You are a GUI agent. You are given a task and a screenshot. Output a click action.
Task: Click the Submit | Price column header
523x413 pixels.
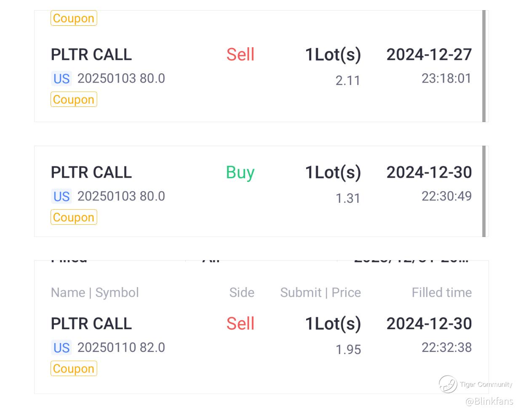point(320,293)
